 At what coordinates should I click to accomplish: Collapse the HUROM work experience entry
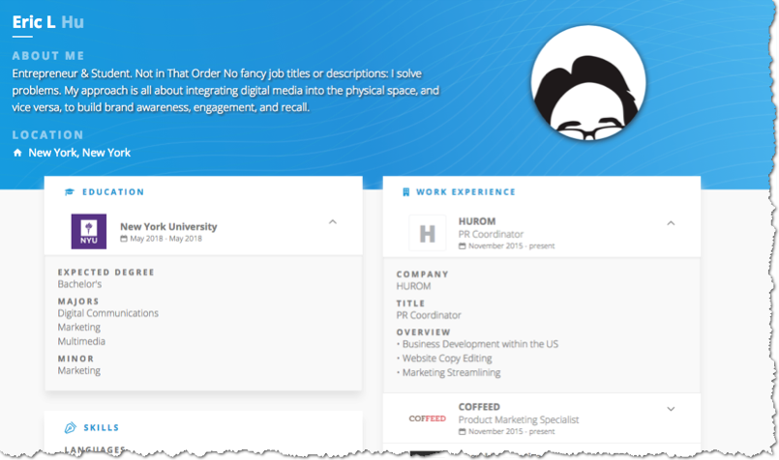(671, 223)
